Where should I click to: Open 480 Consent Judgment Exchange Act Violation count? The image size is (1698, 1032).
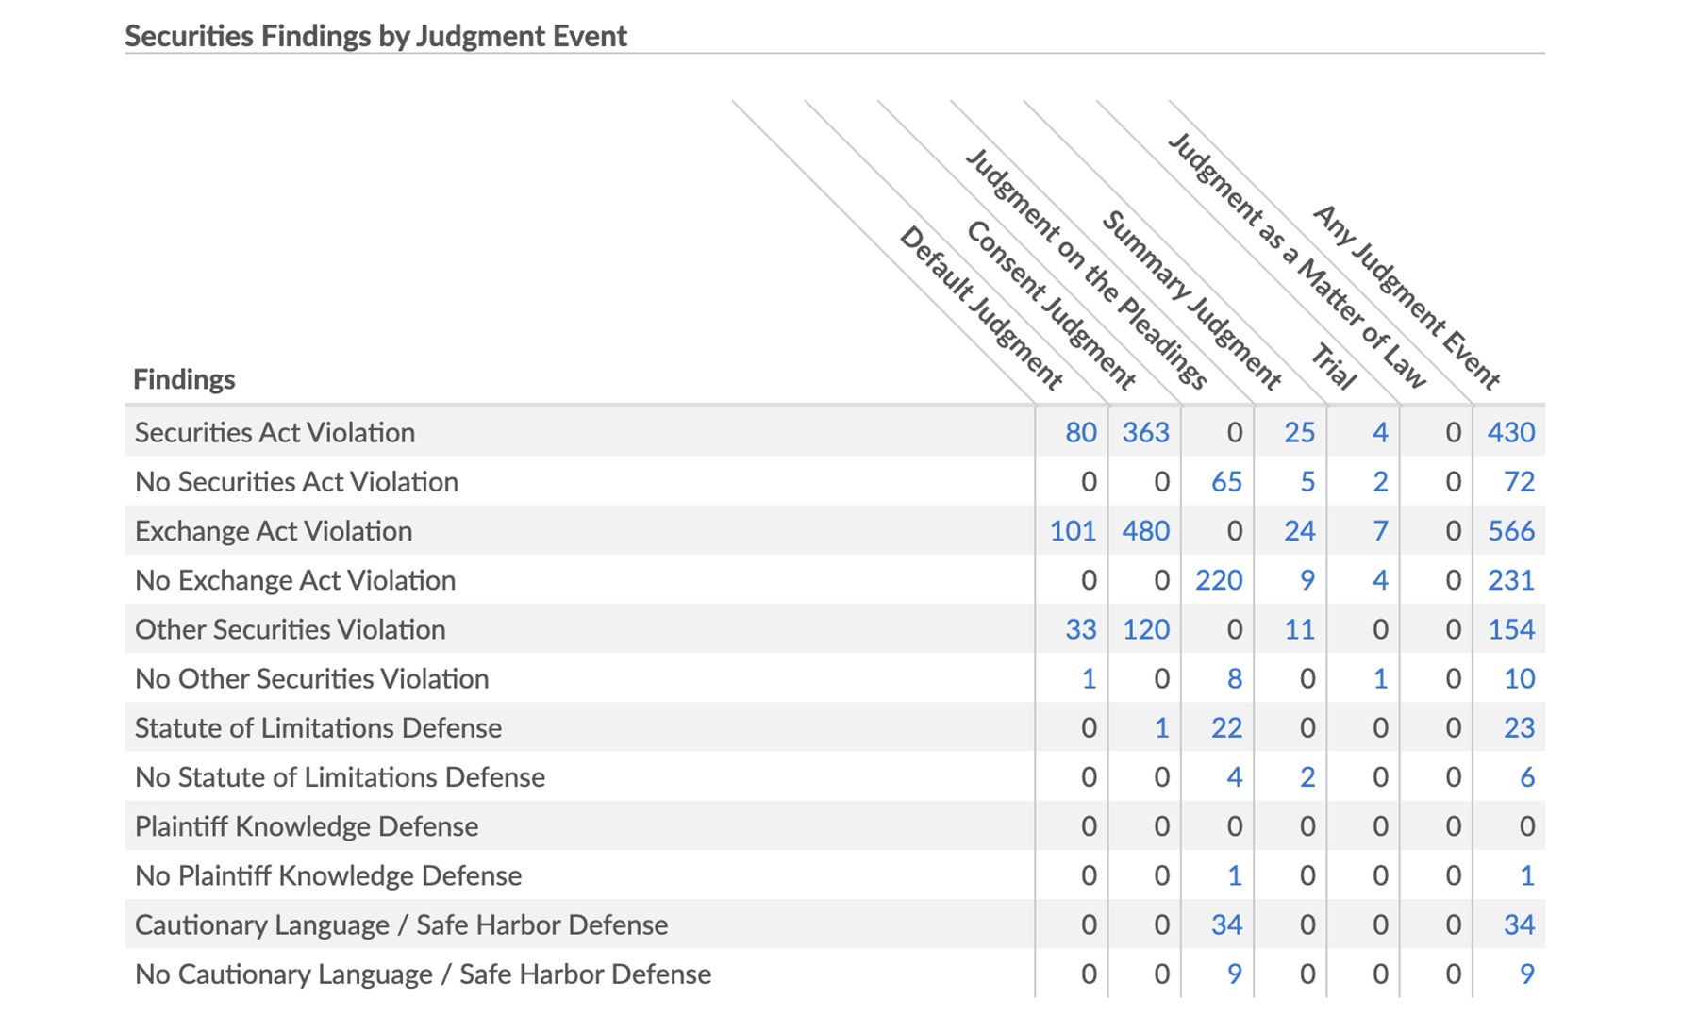[1146, 530]
